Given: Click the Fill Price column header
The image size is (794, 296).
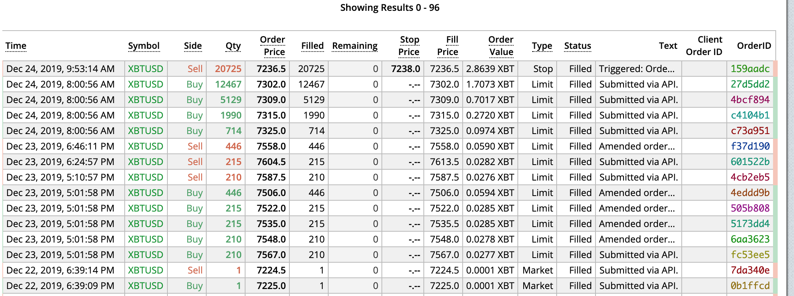Looking at the screenshot, I should 447,46.
